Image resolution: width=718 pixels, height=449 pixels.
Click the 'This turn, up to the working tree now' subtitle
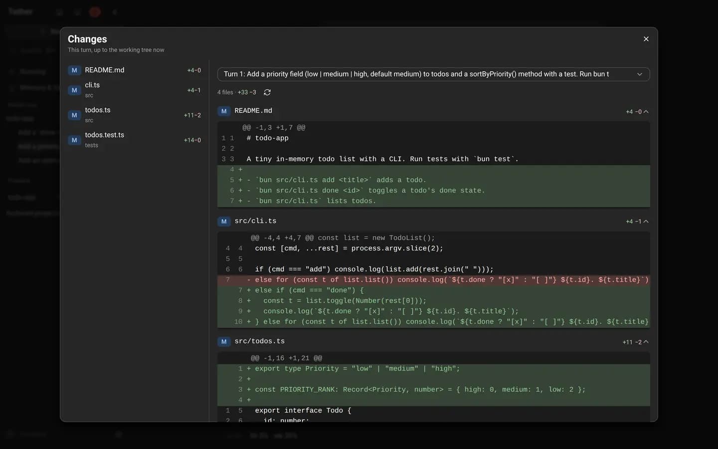116,50
